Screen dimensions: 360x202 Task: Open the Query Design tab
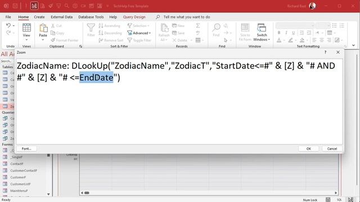pos(134,17)
